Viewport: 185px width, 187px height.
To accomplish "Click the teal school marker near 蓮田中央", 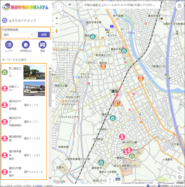I will click(x=124, y=51).
